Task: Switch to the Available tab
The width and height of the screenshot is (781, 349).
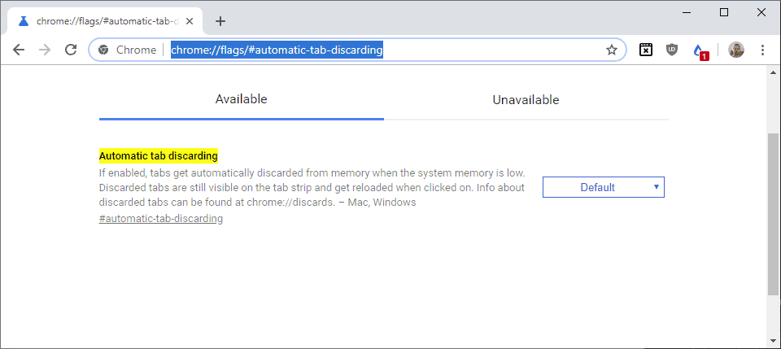Action: pyautogui.click(x=241, y=99)
